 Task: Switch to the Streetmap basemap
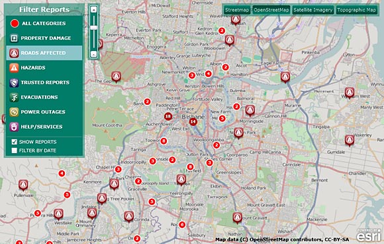point(237,10)
